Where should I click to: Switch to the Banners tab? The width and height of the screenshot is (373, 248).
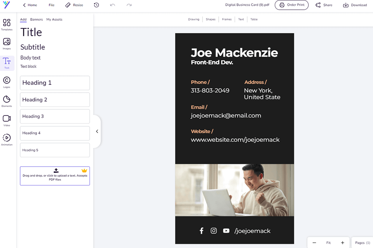click(37, 19)
